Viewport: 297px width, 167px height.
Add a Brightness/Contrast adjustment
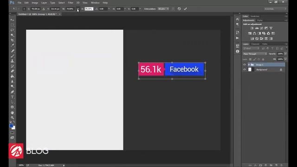pos(252,28)
